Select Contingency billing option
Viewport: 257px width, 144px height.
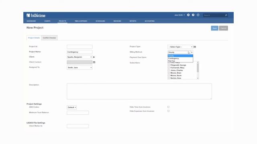point(180,58)
